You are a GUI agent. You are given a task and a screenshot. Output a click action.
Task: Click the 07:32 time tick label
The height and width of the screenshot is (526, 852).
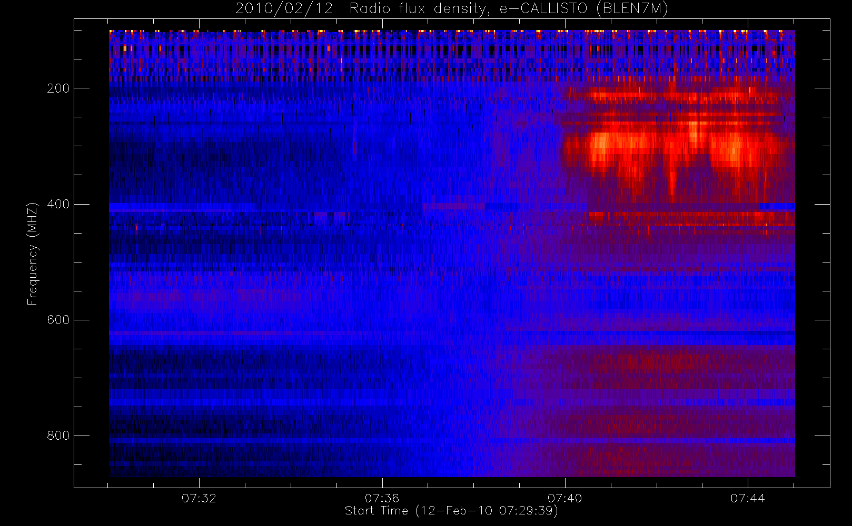pos(199,498)
